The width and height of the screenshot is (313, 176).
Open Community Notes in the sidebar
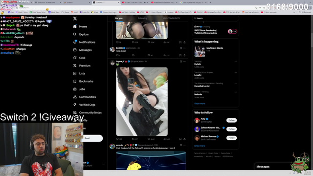(88, 112)
